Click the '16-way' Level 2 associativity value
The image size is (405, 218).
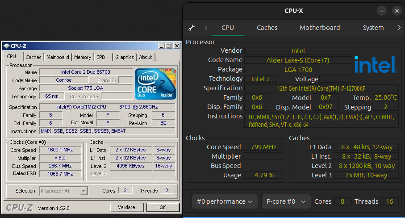click(163, 166)
